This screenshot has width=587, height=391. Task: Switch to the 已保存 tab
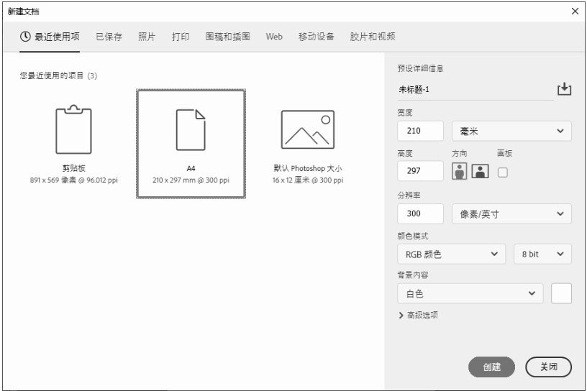(109, 37)
